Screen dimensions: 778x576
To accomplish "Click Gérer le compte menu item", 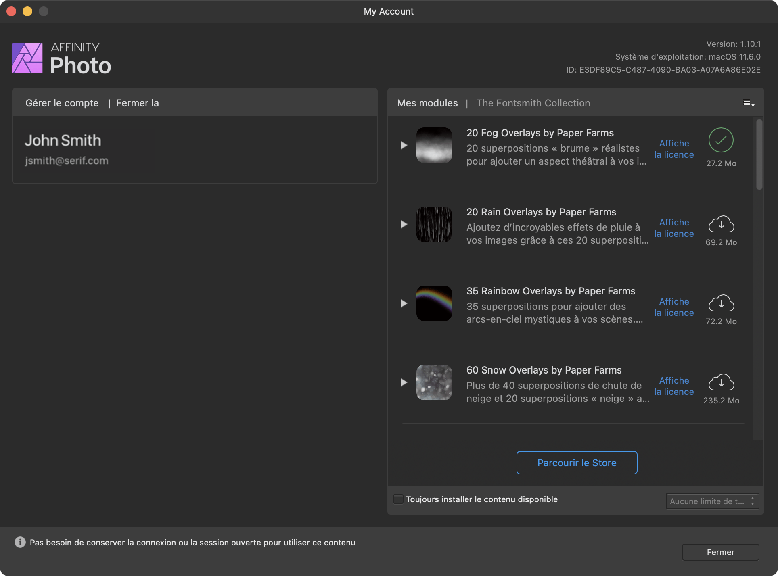I will (61, 103).
